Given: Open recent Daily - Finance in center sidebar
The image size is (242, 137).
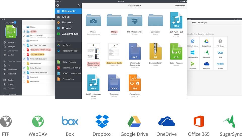Looking at the screenshot, I should click(x=68, y=62).
